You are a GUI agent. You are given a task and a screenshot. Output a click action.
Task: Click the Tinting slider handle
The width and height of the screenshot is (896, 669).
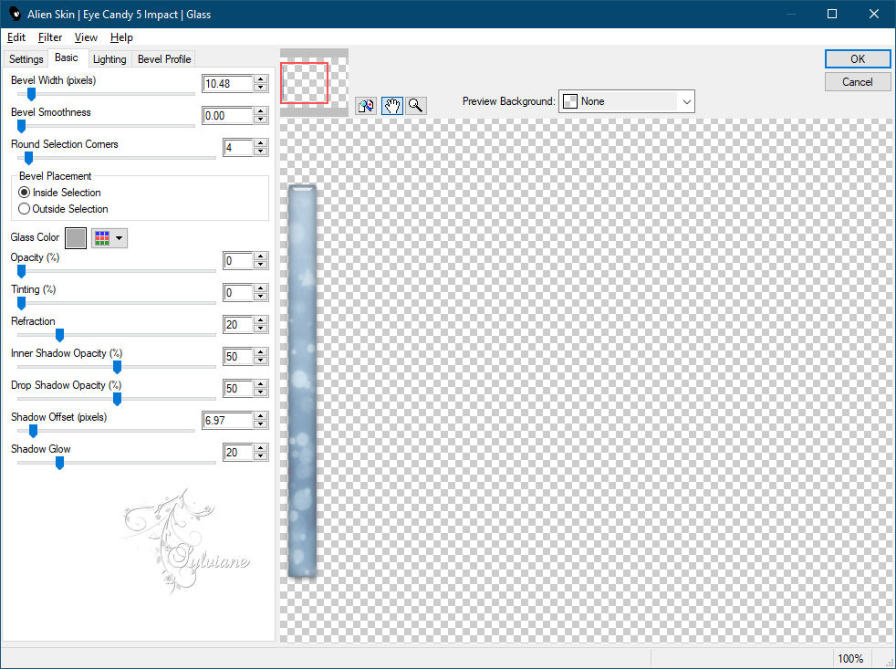tap(21, 303)
